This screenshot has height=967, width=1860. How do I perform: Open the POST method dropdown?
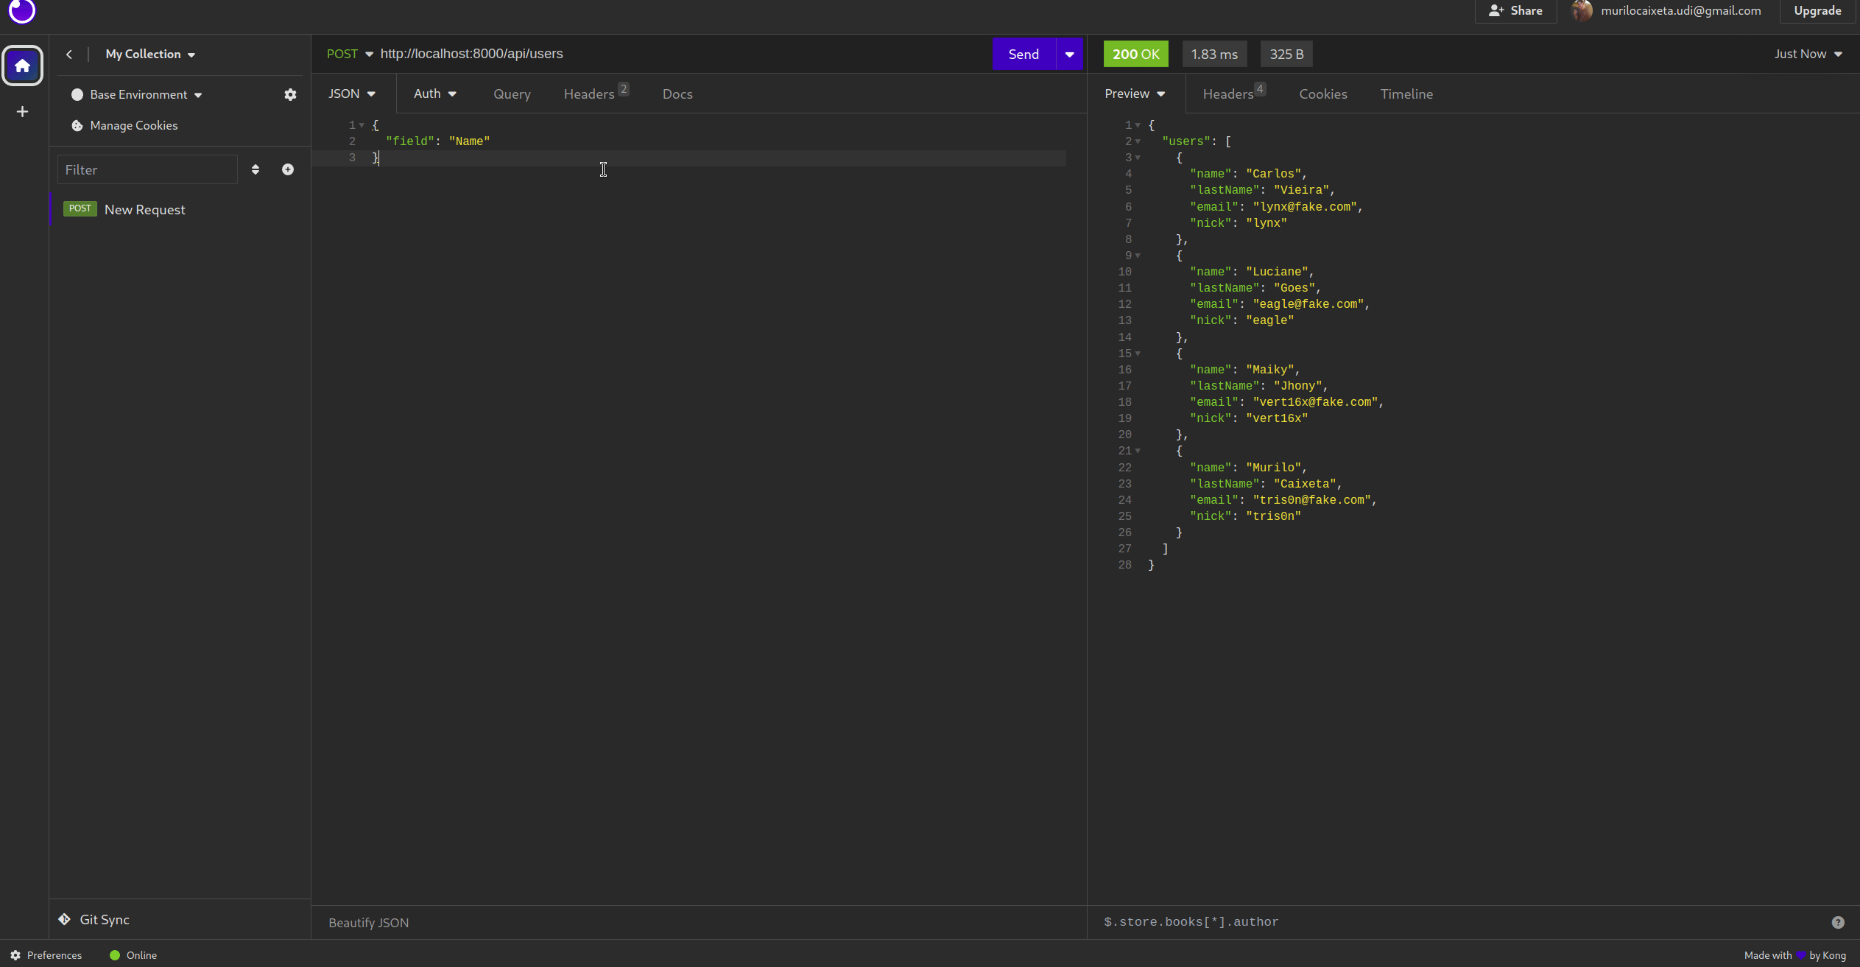pyautogui.click(x=350, y=54)
